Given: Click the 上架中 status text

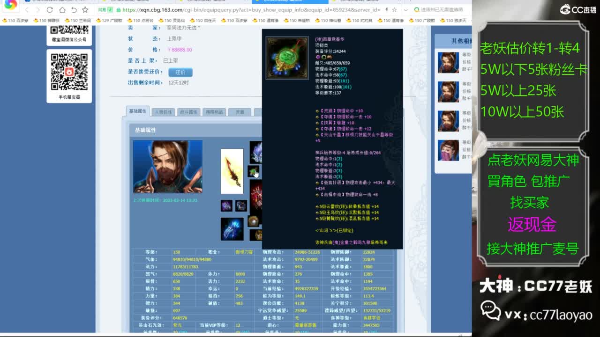Looking at the screenshot, I should click(x=174, y=39).
